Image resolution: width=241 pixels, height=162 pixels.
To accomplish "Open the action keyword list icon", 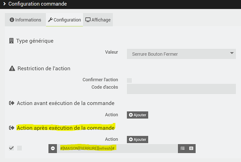I will pyautogui.click(x=182, y=148).
